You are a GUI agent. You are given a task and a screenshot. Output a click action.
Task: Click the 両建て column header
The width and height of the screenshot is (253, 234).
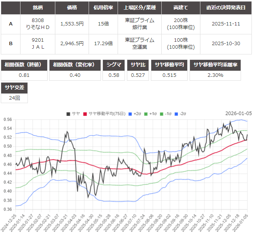(180, 7)
